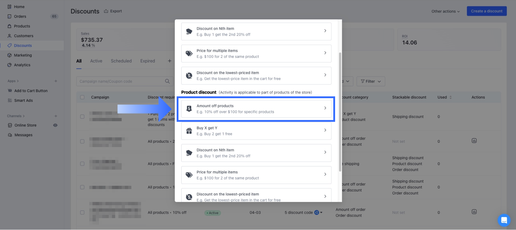This screenshot has width=516, height=230.
Task: Click the Amount off products dollar tag icon
Action: tap(189, 109)
